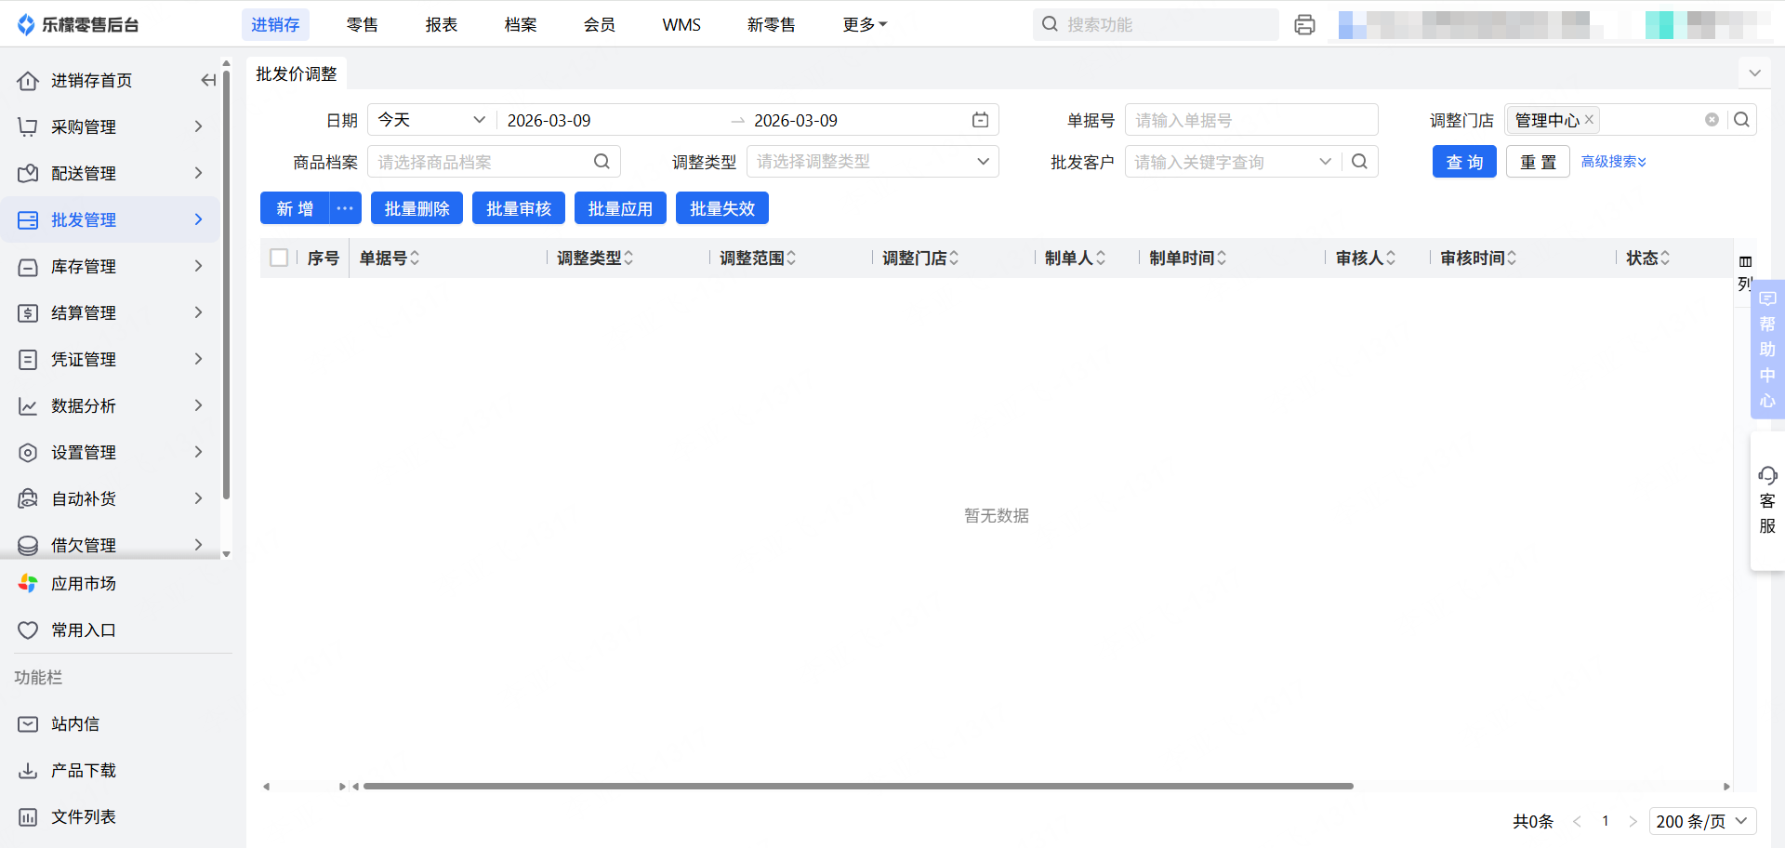
Task: Click the 批量应用 button
Action: tap(620, 208)
